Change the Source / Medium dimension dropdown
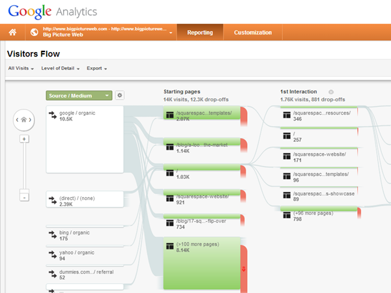This screenshot has width=391, height=293. 79,96
